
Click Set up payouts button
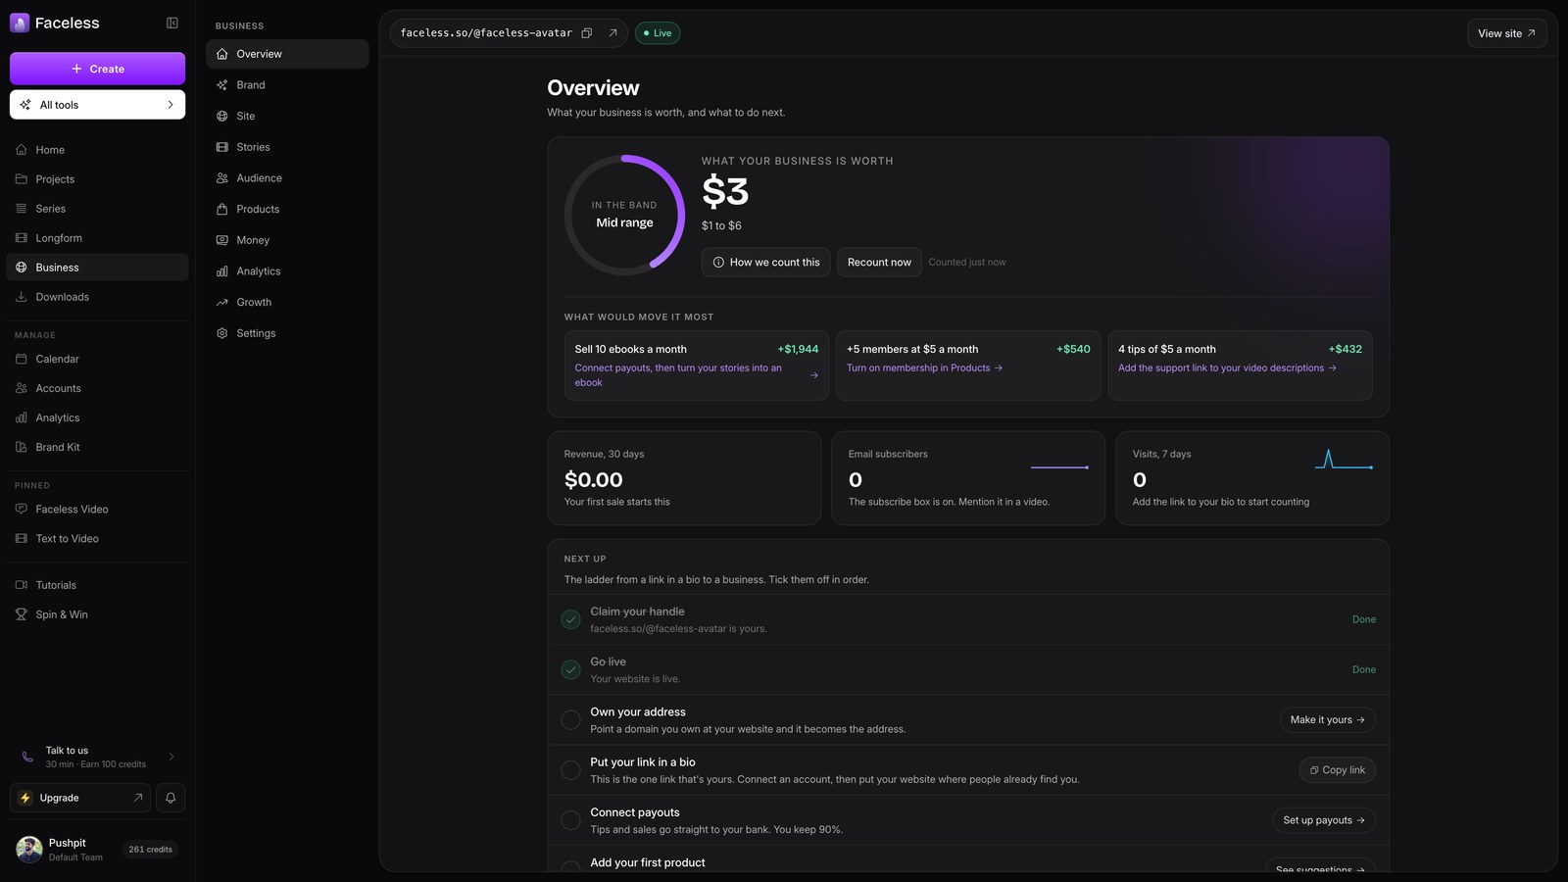[x=1324, y=820]
